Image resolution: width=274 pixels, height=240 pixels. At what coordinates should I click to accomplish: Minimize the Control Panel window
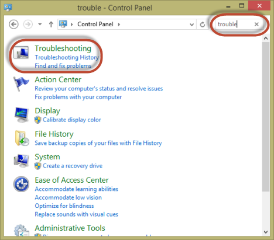[x=228, y=6]
